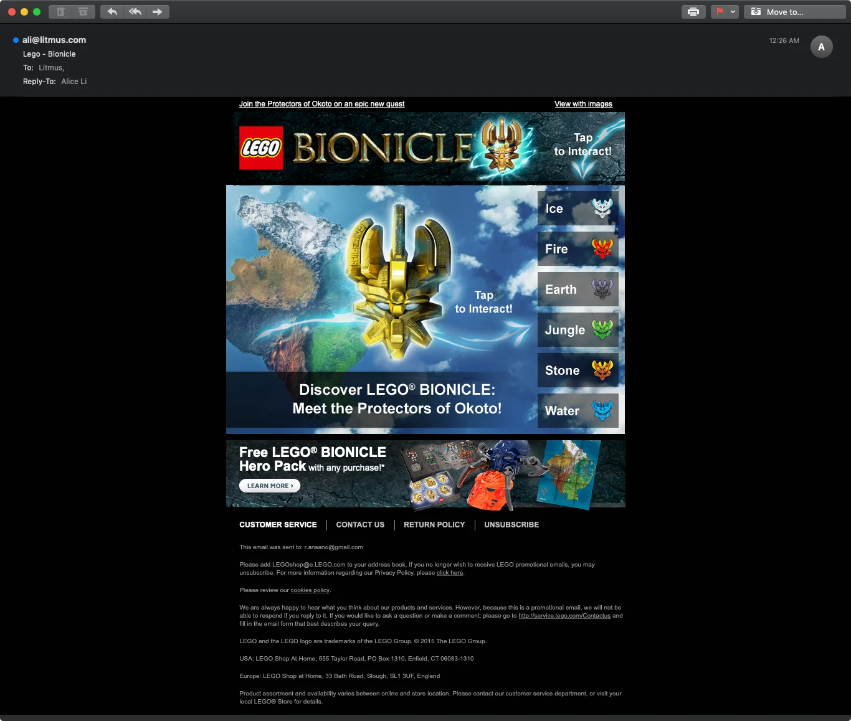This screenshot has width=851, height=721.
Task: Click the Free LEGO BIONICLE Hero Pack text
Action: pos(312,459)
